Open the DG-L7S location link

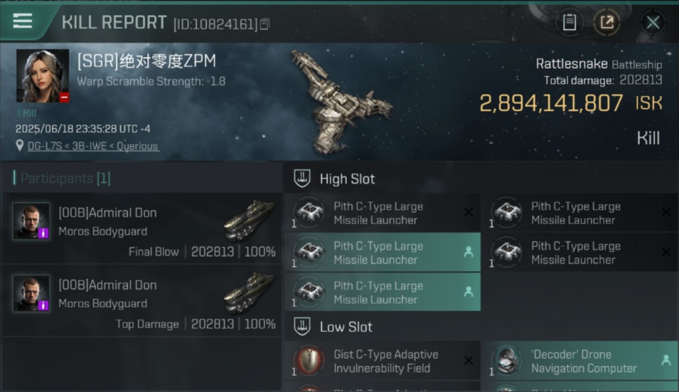[x=93, y=146]
